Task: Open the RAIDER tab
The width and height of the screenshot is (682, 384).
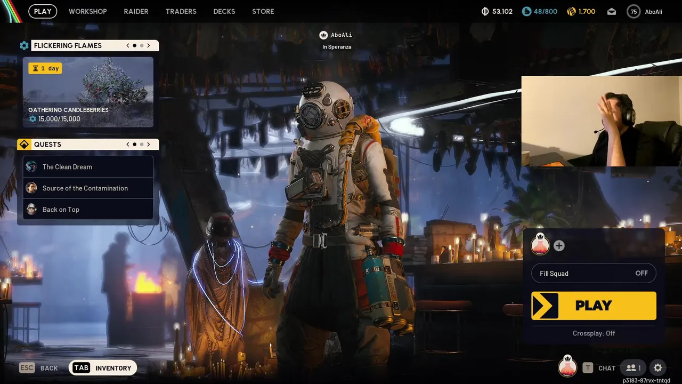Action: (x=136, y=11)
